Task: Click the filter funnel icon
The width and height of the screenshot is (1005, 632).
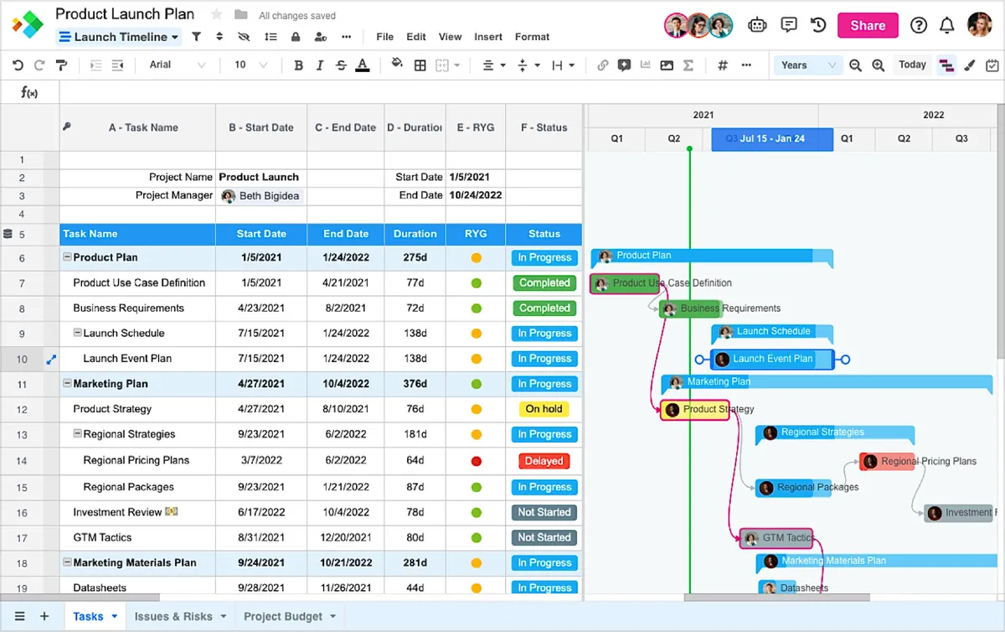Action: pos(196,37)
